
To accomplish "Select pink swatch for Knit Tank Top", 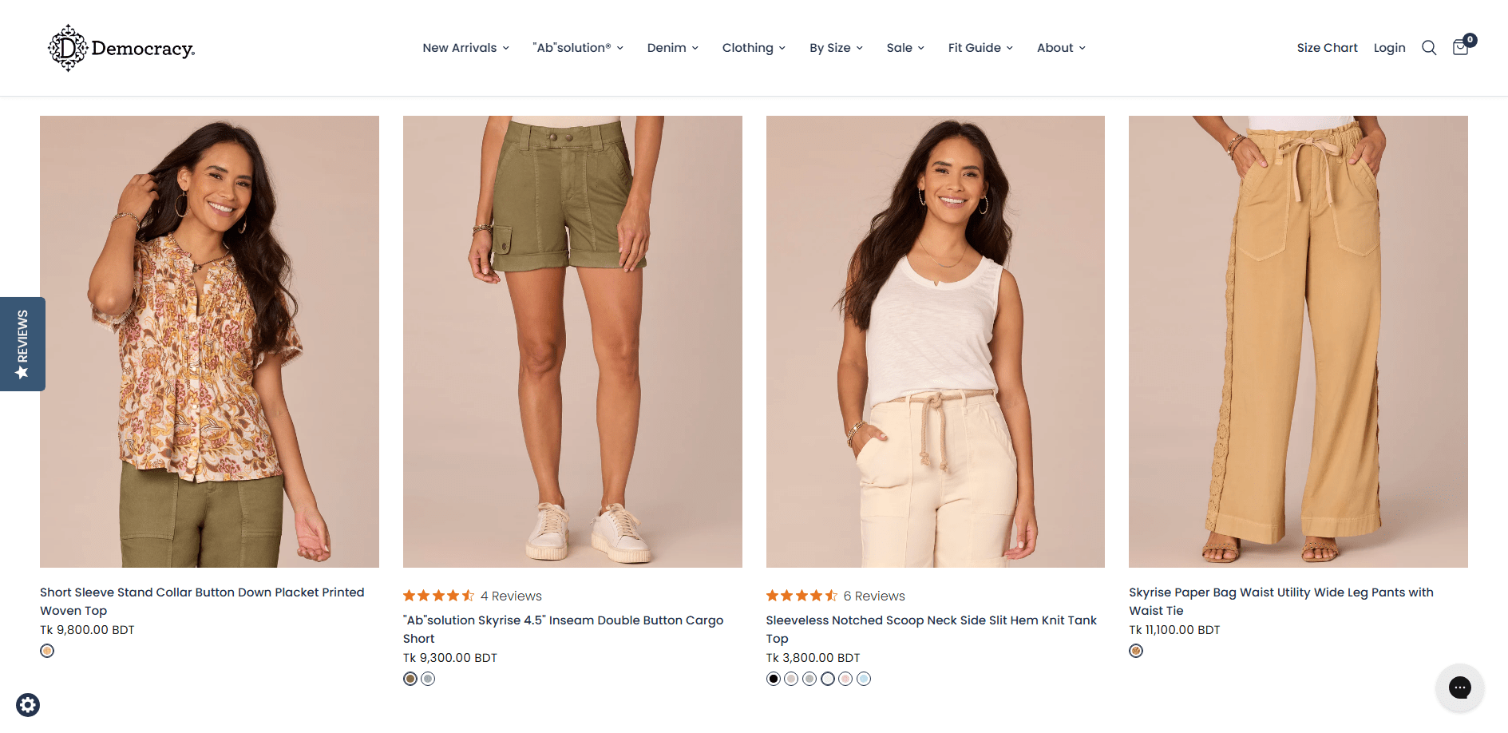I will (845, 679).
